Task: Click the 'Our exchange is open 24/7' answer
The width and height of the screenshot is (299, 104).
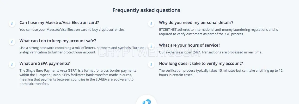Action: 211,52
